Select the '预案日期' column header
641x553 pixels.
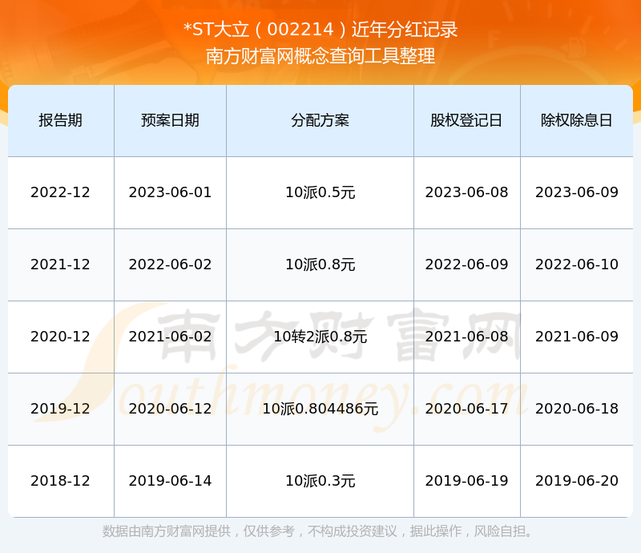170,120
